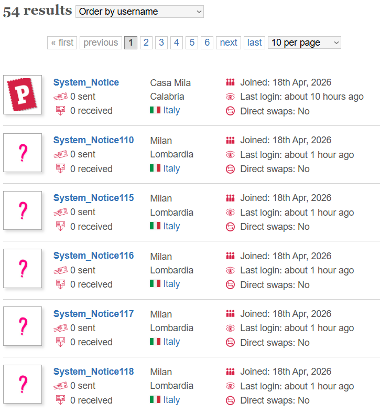The height and width of the screenshot is (413, 380).
Task: Click the direct swaps icon for System_Notice118
Action: coord(230,400)
